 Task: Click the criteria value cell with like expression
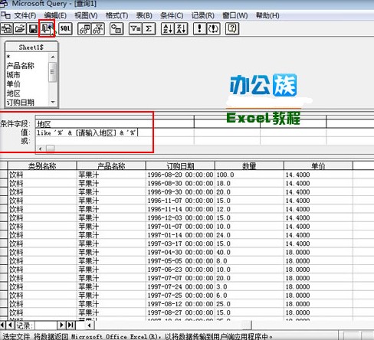pos(115,132)
